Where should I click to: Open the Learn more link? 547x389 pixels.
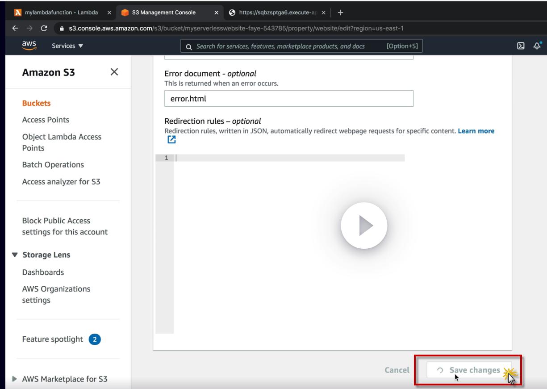pyautogui.click(x=476, y=131)
